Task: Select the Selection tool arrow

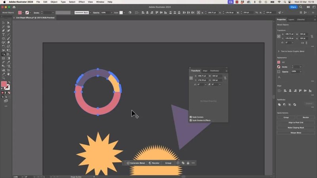Action: (x=4, y=23)
